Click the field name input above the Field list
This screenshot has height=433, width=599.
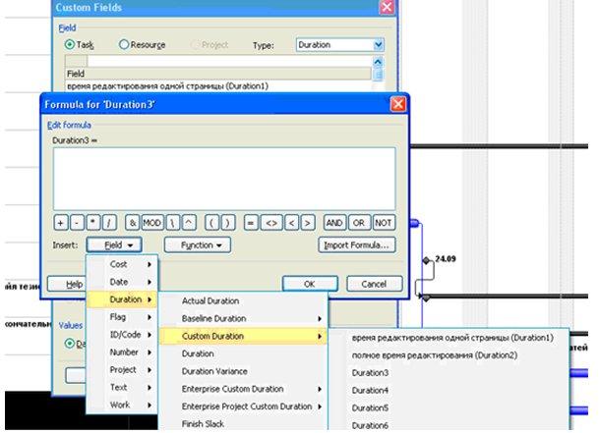229,62
